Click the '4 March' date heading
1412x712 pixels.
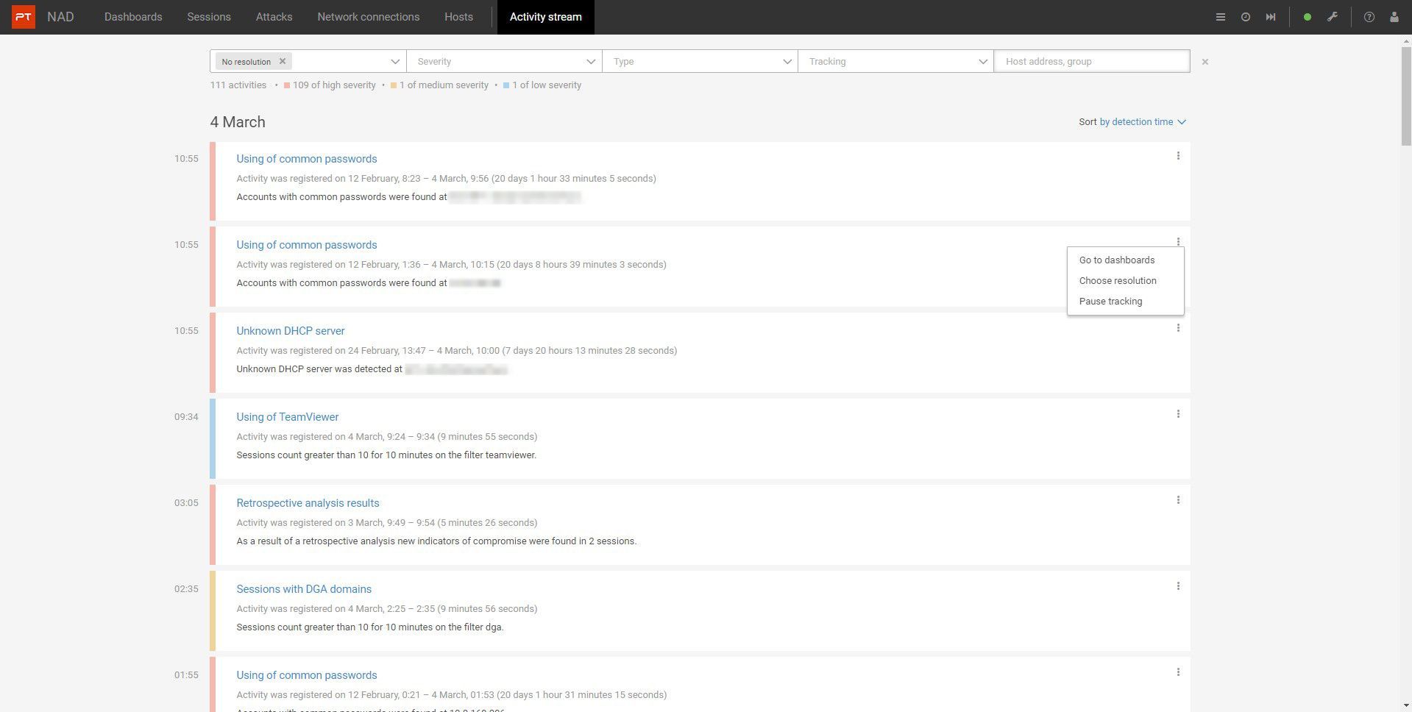point(238,122)
